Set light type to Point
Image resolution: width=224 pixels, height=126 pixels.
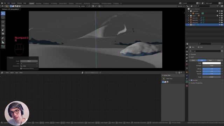pyautogui.click(x=194, y=61)
